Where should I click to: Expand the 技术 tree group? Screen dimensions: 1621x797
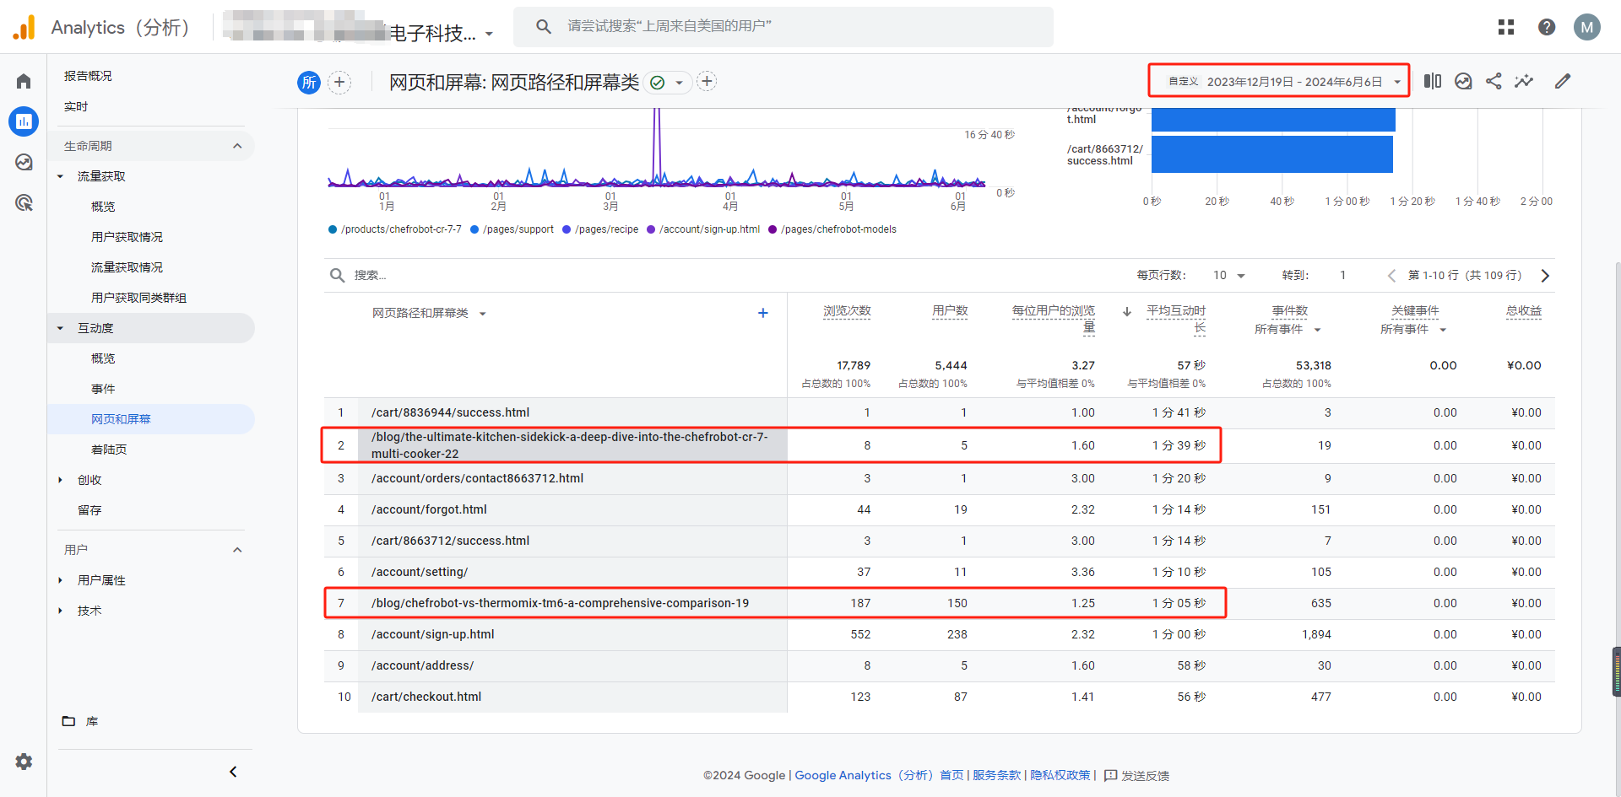60,611
